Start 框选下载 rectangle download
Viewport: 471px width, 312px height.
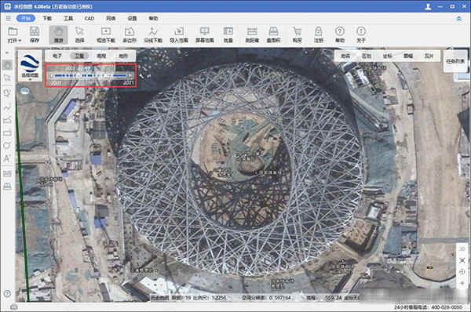[106, 34]
